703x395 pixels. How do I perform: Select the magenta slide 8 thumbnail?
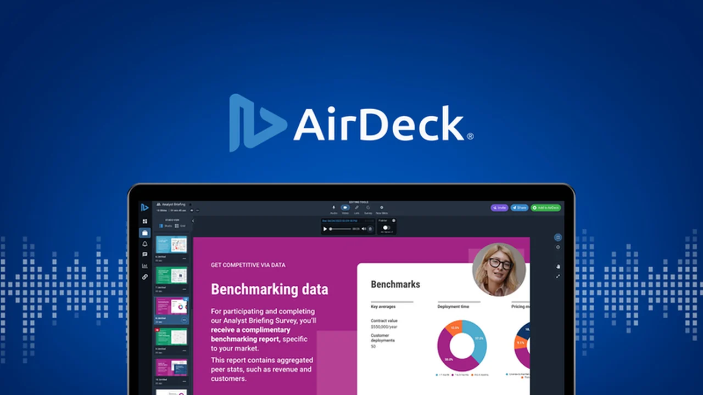point(171,307)
